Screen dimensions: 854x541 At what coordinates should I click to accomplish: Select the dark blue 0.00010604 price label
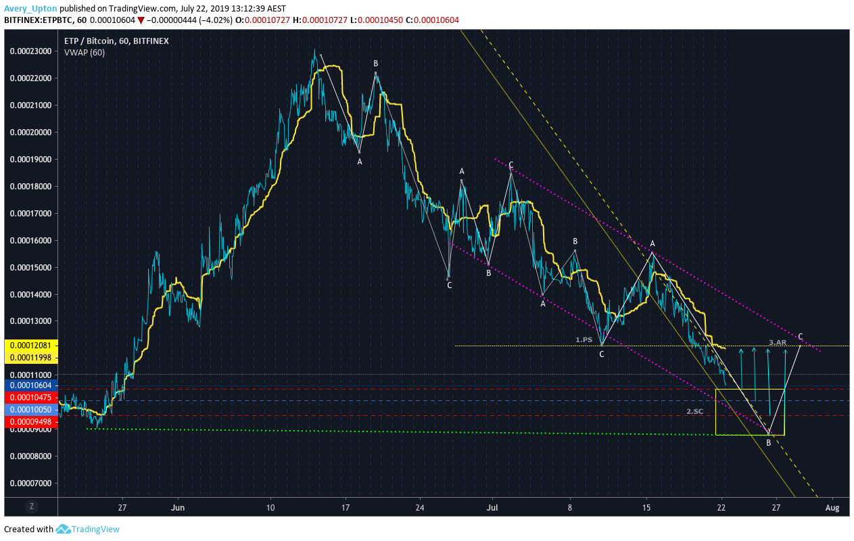pyautogui.click(x=31, y=385)
